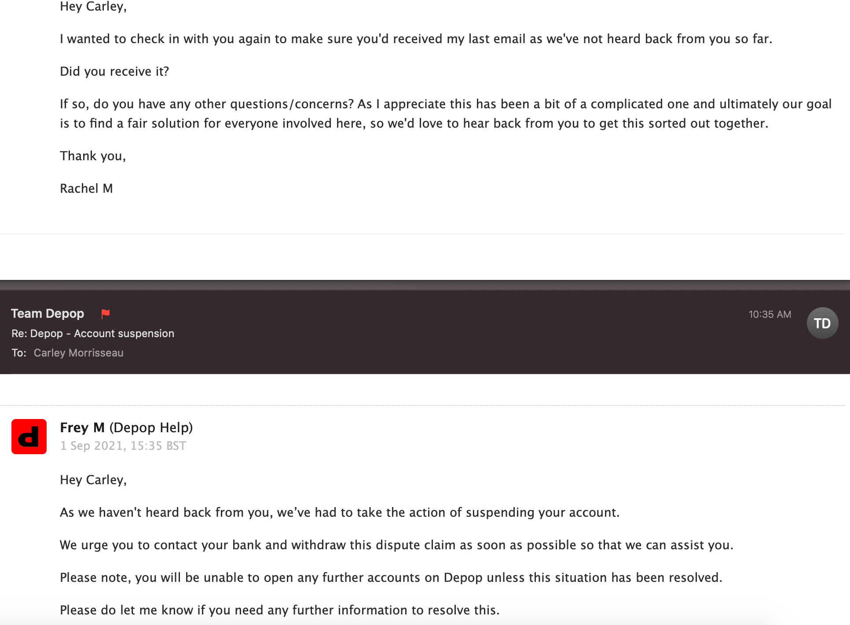Viewport: 850px width, 625px height.
Task: Click recipient Carley Morrisseau
Action: click(x=78, y=353)
